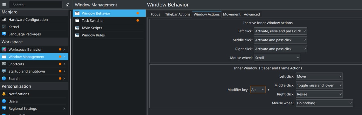This screenshot has width=362, height=115.
Task: Click the KWin Scripts module icon
Action: tap(77, 28)
